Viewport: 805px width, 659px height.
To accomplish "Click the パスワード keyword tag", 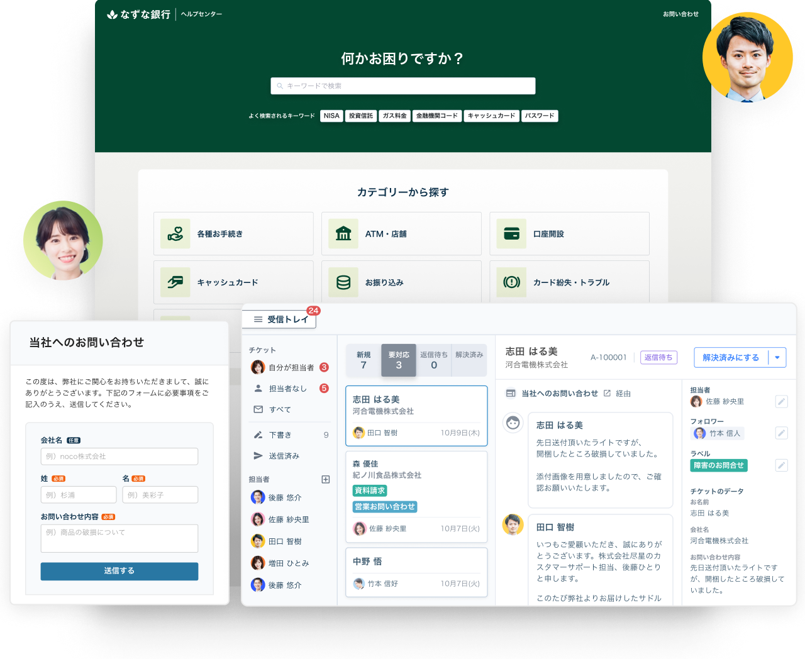I will (x=540, y=116).
